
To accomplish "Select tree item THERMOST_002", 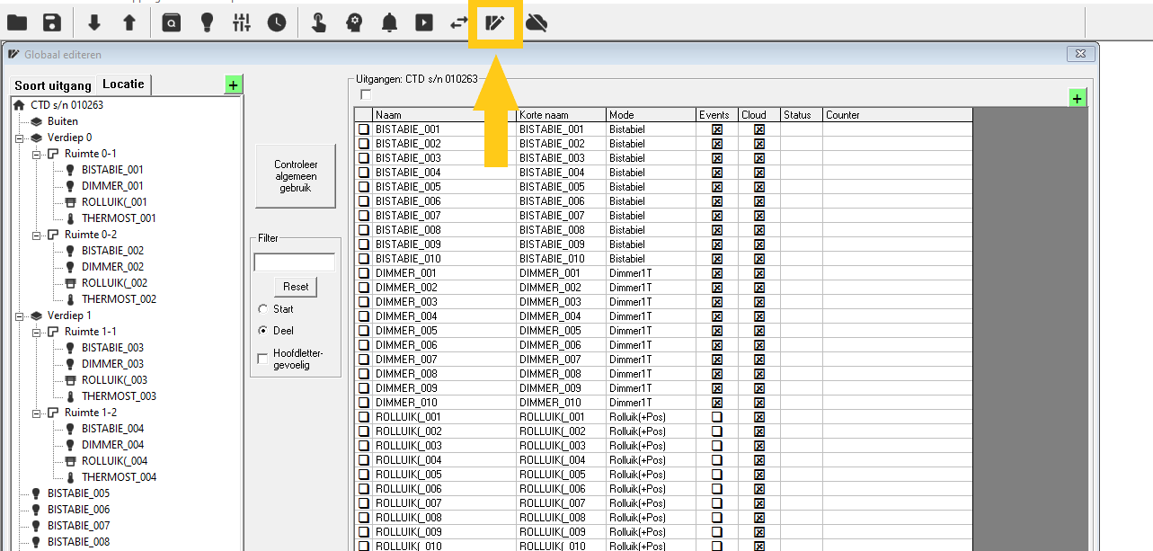I will [119, 299].
